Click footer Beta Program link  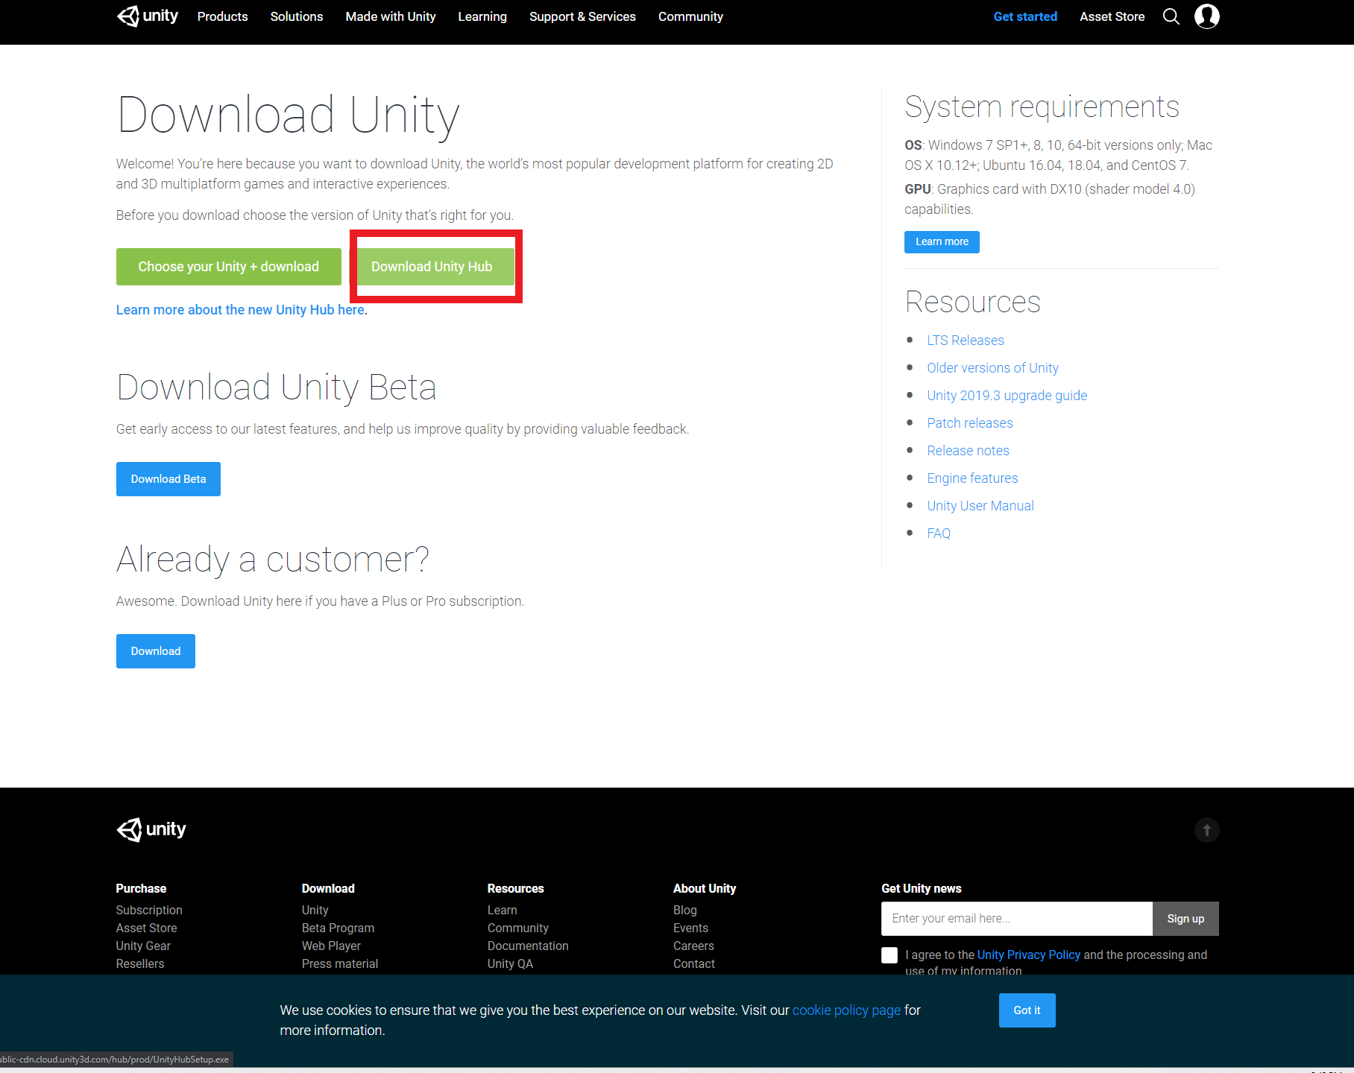pos(338,928)
